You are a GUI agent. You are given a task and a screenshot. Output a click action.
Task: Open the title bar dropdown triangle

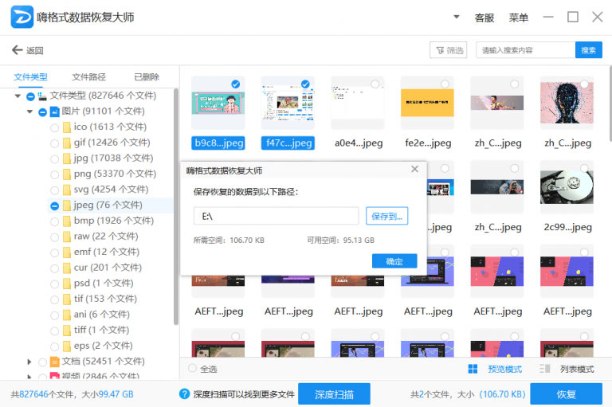[x=457, y=17]
